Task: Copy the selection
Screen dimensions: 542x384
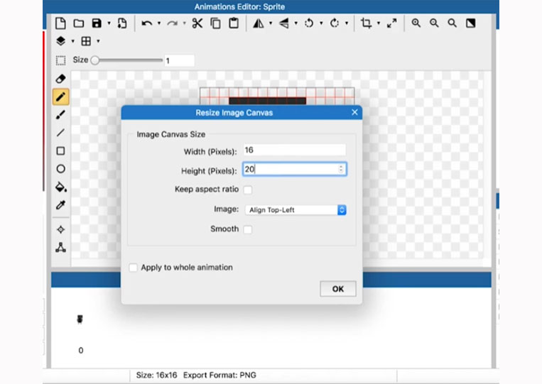Action: 216,23
